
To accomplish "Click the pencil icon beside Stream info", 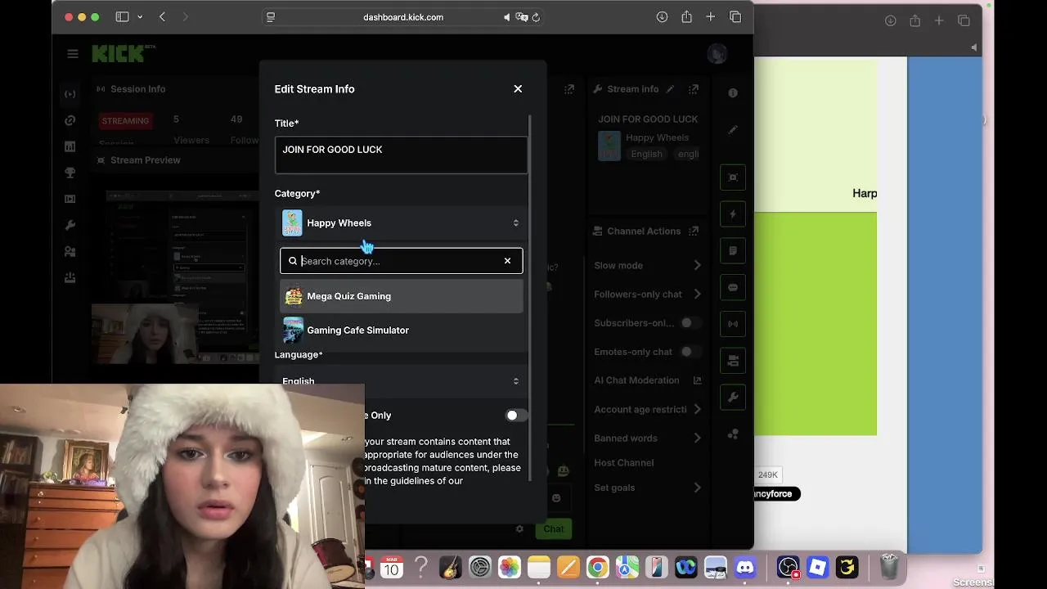I will click(671, 89).
